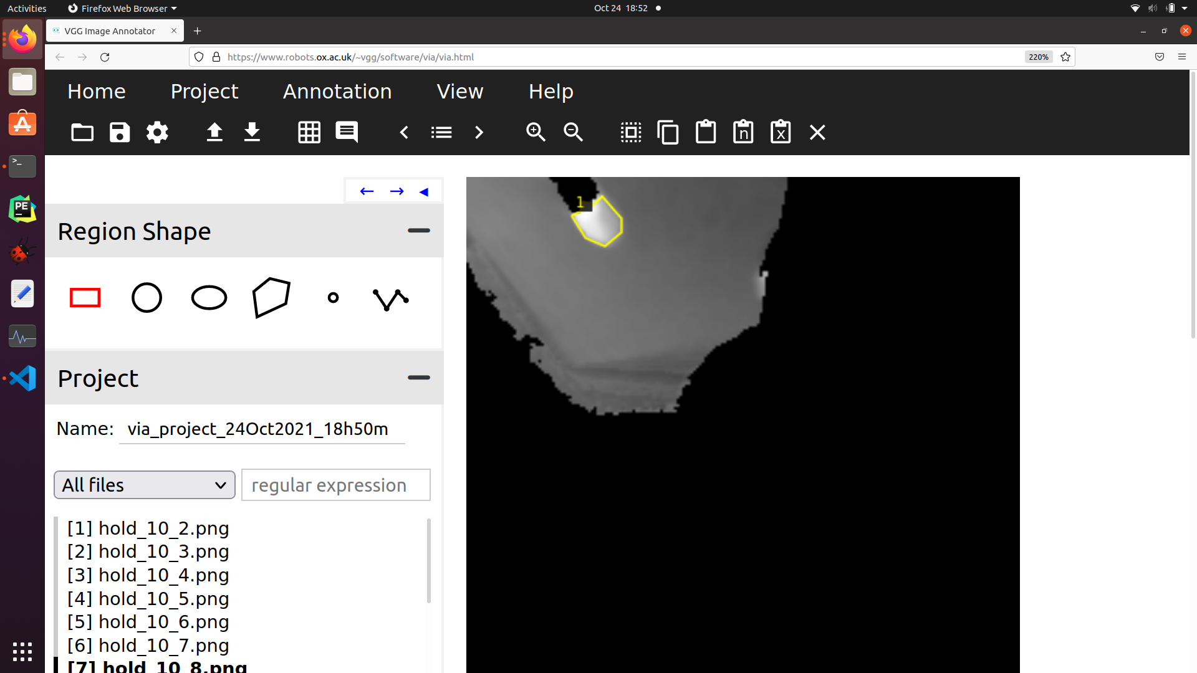This screenshot has height=673, width=1197.
Task: Select the rectangle region shape
Action: pos(85,298)
